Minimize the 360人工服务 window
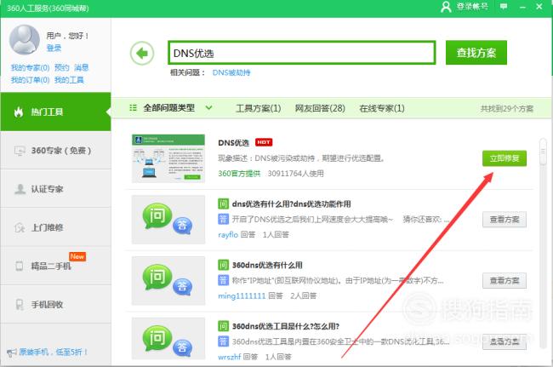The width and height of the screenshot is (553, 367). (x=522, y=7)
